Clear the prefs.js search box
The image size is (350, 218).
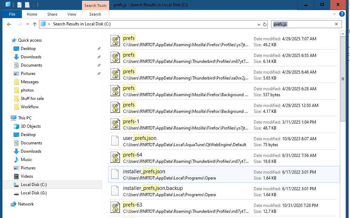[x=336, y=24]
